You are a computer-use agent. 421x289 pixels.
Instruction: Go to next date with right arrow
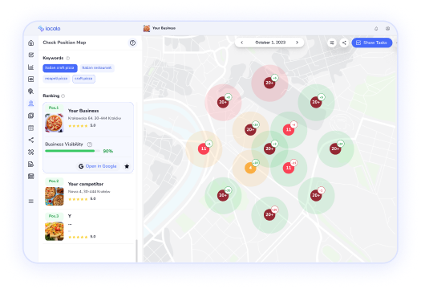(297, 43)
